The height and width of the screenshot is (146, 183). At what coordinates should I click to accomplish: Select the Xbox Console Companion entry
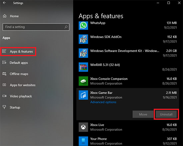[109, 79]
